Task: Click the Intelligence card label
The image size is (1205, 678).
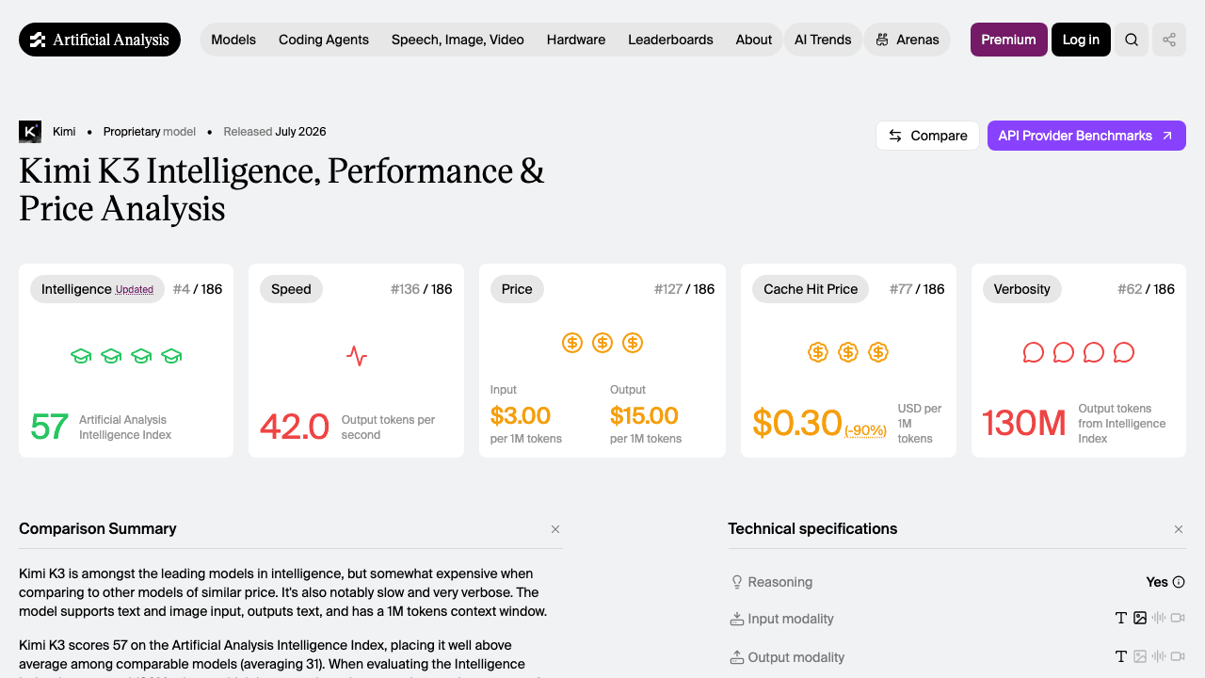Action: 98,289
